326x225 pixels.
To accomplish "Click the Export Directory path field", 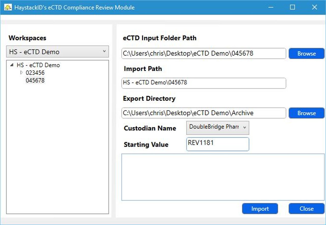I will 203,113.
